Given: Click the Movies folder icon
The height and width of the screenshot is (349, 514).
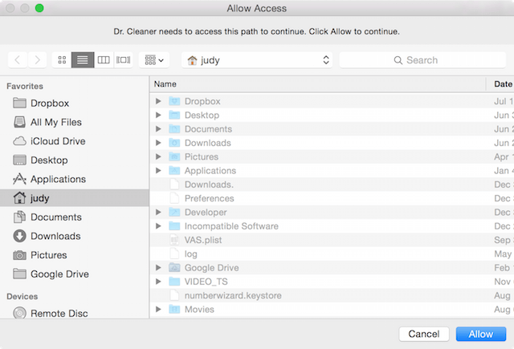Looking at the screenshot, I should [174, 310].
